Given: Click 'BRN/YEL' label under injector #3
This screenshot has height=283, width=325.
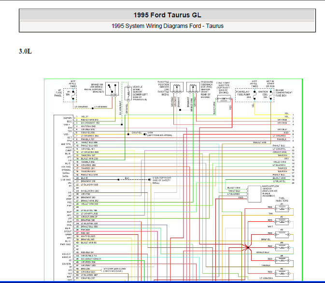Looking at the screenshot, I should (x=266, y=240).
